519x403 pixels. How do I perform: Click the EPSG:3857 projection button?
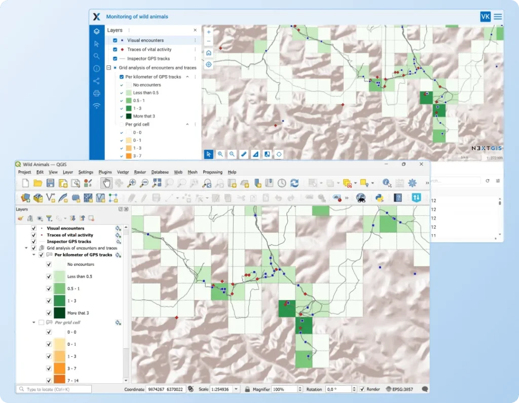click(399, 389)
